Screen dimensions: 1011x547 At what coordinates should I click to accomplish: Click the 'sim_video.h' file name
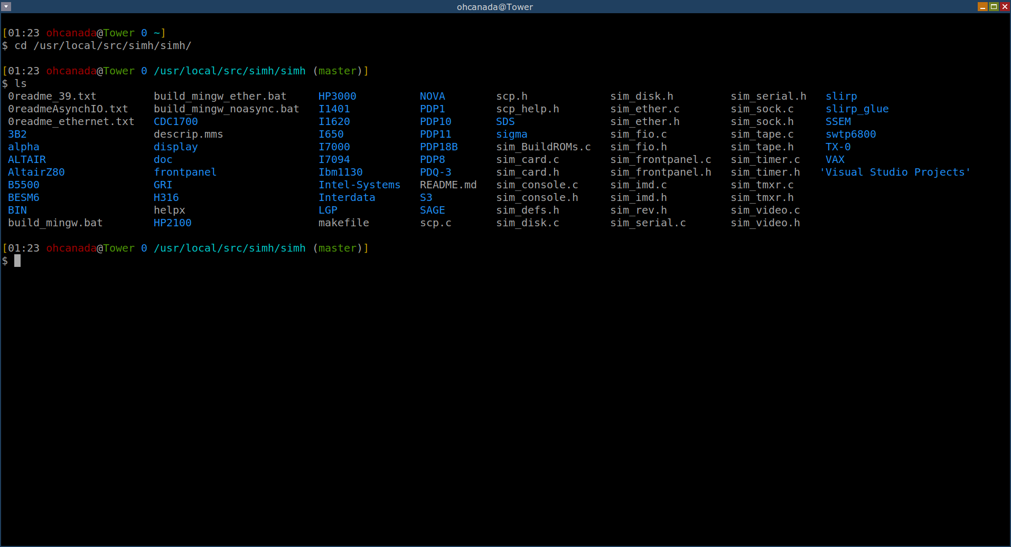[765, 223]
